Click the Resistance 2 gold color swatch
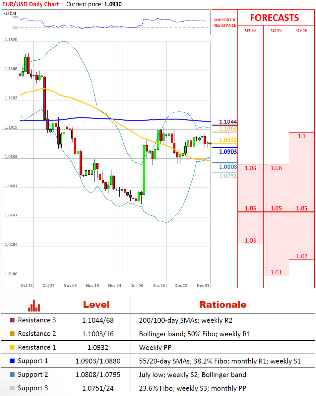316x396 pixels. 12,334
